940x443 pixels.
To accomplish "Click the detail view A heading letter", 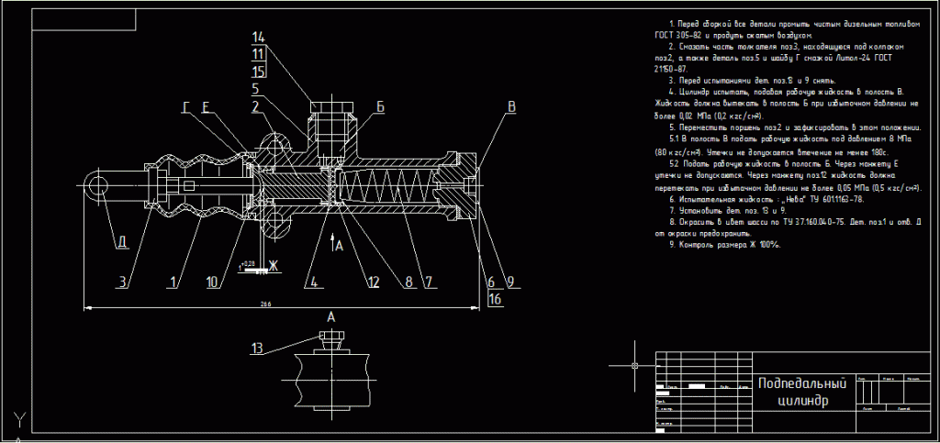I will 330,316.
